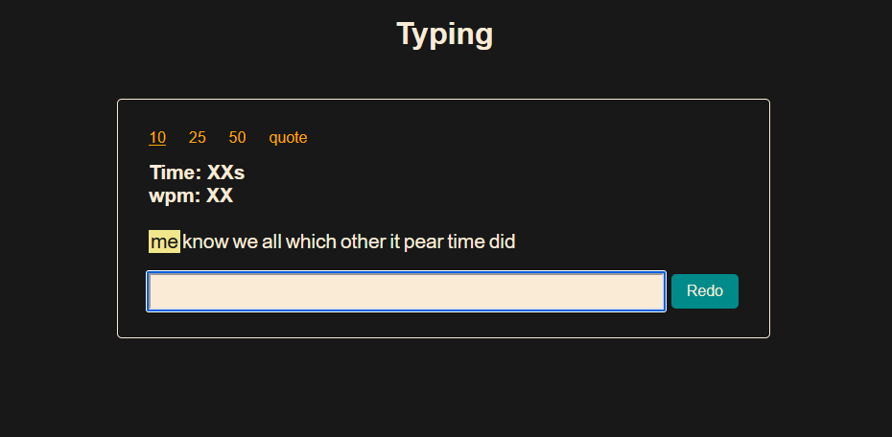
Task: Switch to quote mode
Action: [x=288, y=138]
